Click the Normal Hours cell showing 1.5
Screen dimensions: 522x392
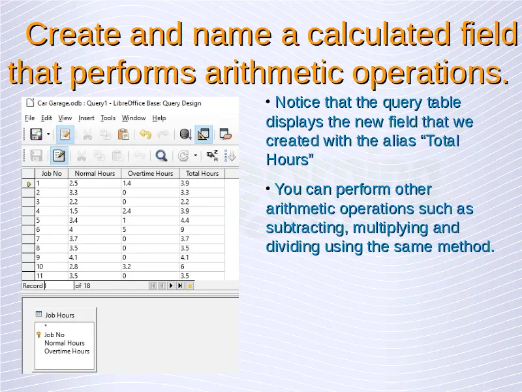(95, 211)
